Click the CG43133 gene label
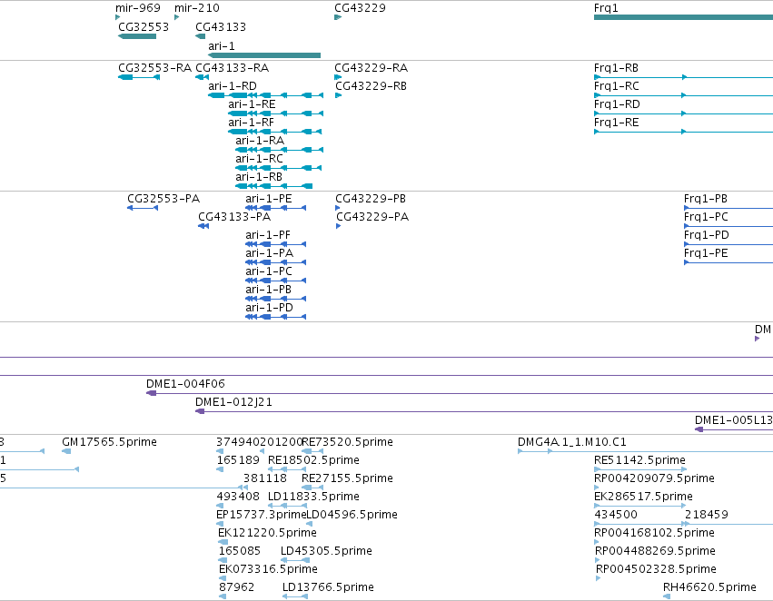 click(221, 27)
